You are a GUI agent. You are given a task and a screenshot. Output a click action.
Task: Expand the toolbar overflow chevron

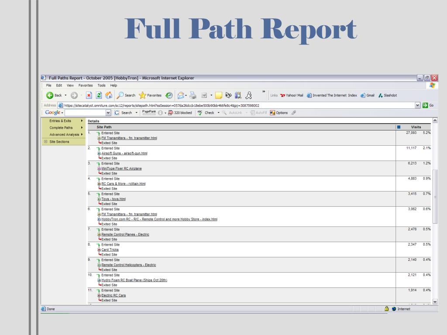point(264,92)
